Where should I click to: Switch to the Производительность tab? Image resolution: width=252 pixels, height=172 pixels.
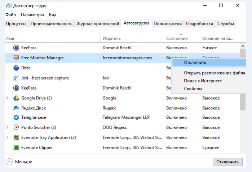[x=52, y=24]
